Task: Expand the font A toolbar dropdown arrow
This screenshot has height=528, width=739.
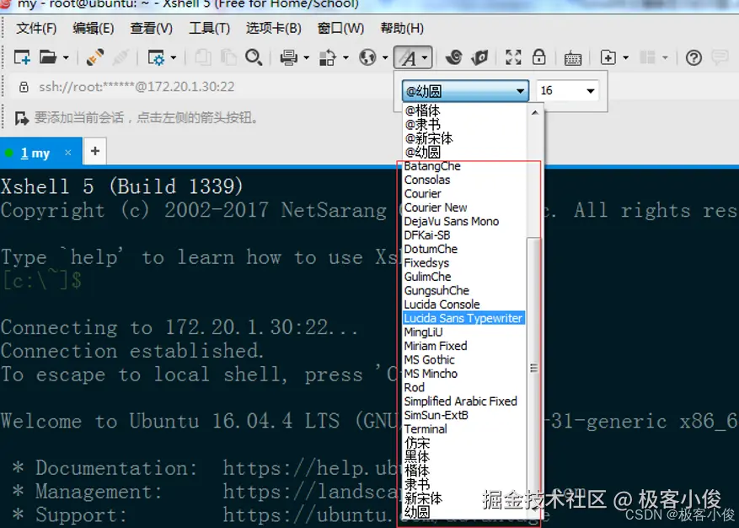Action: [425, 58]
